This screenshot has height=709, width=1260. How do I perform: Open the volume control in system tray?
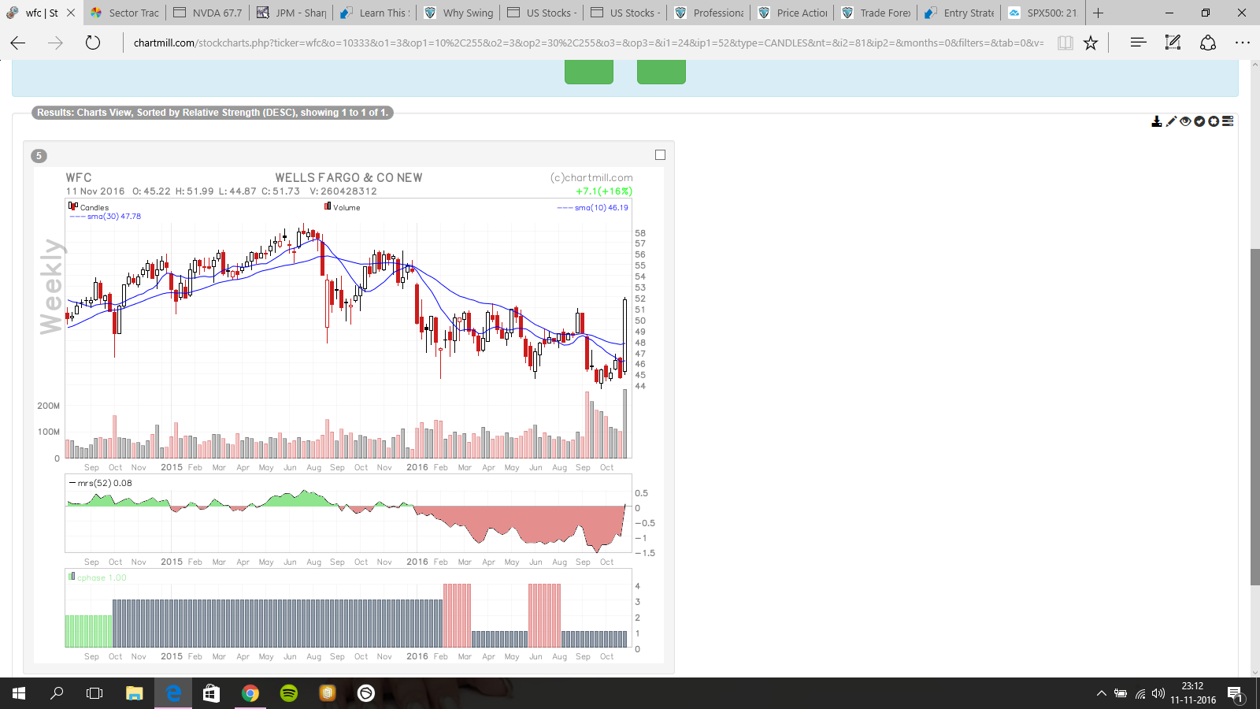coord(1158,693)
